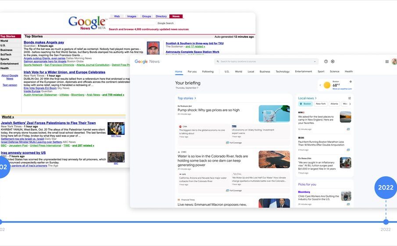The width and height of the screenshot is (397, 246).
Task: Open the search options dropdown arrow
Action: point(315,61)
